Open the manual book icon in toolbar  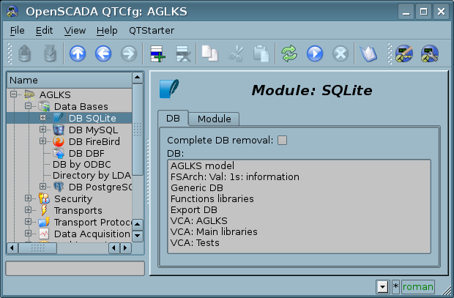pyautogui.click(x=367, y=53)
